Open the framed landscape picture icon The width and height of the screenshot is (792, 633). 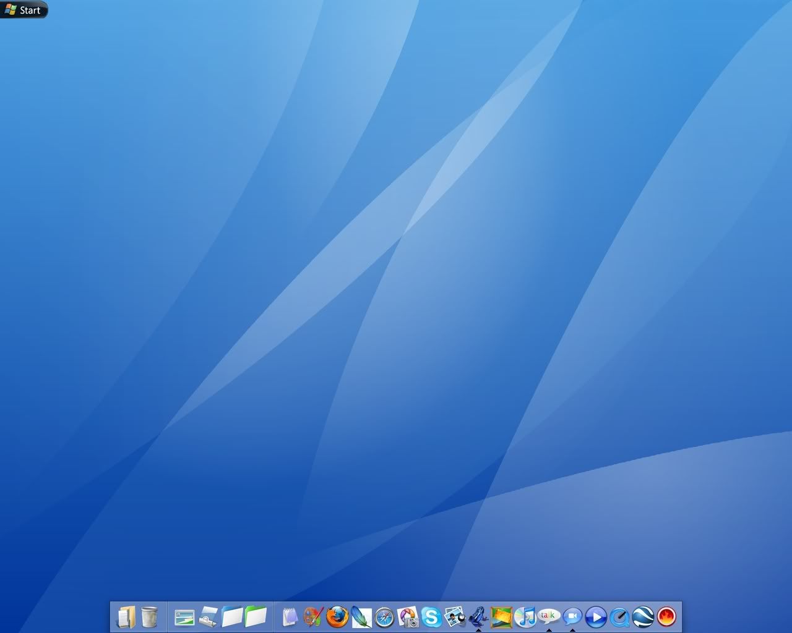[x=502, y=617]
